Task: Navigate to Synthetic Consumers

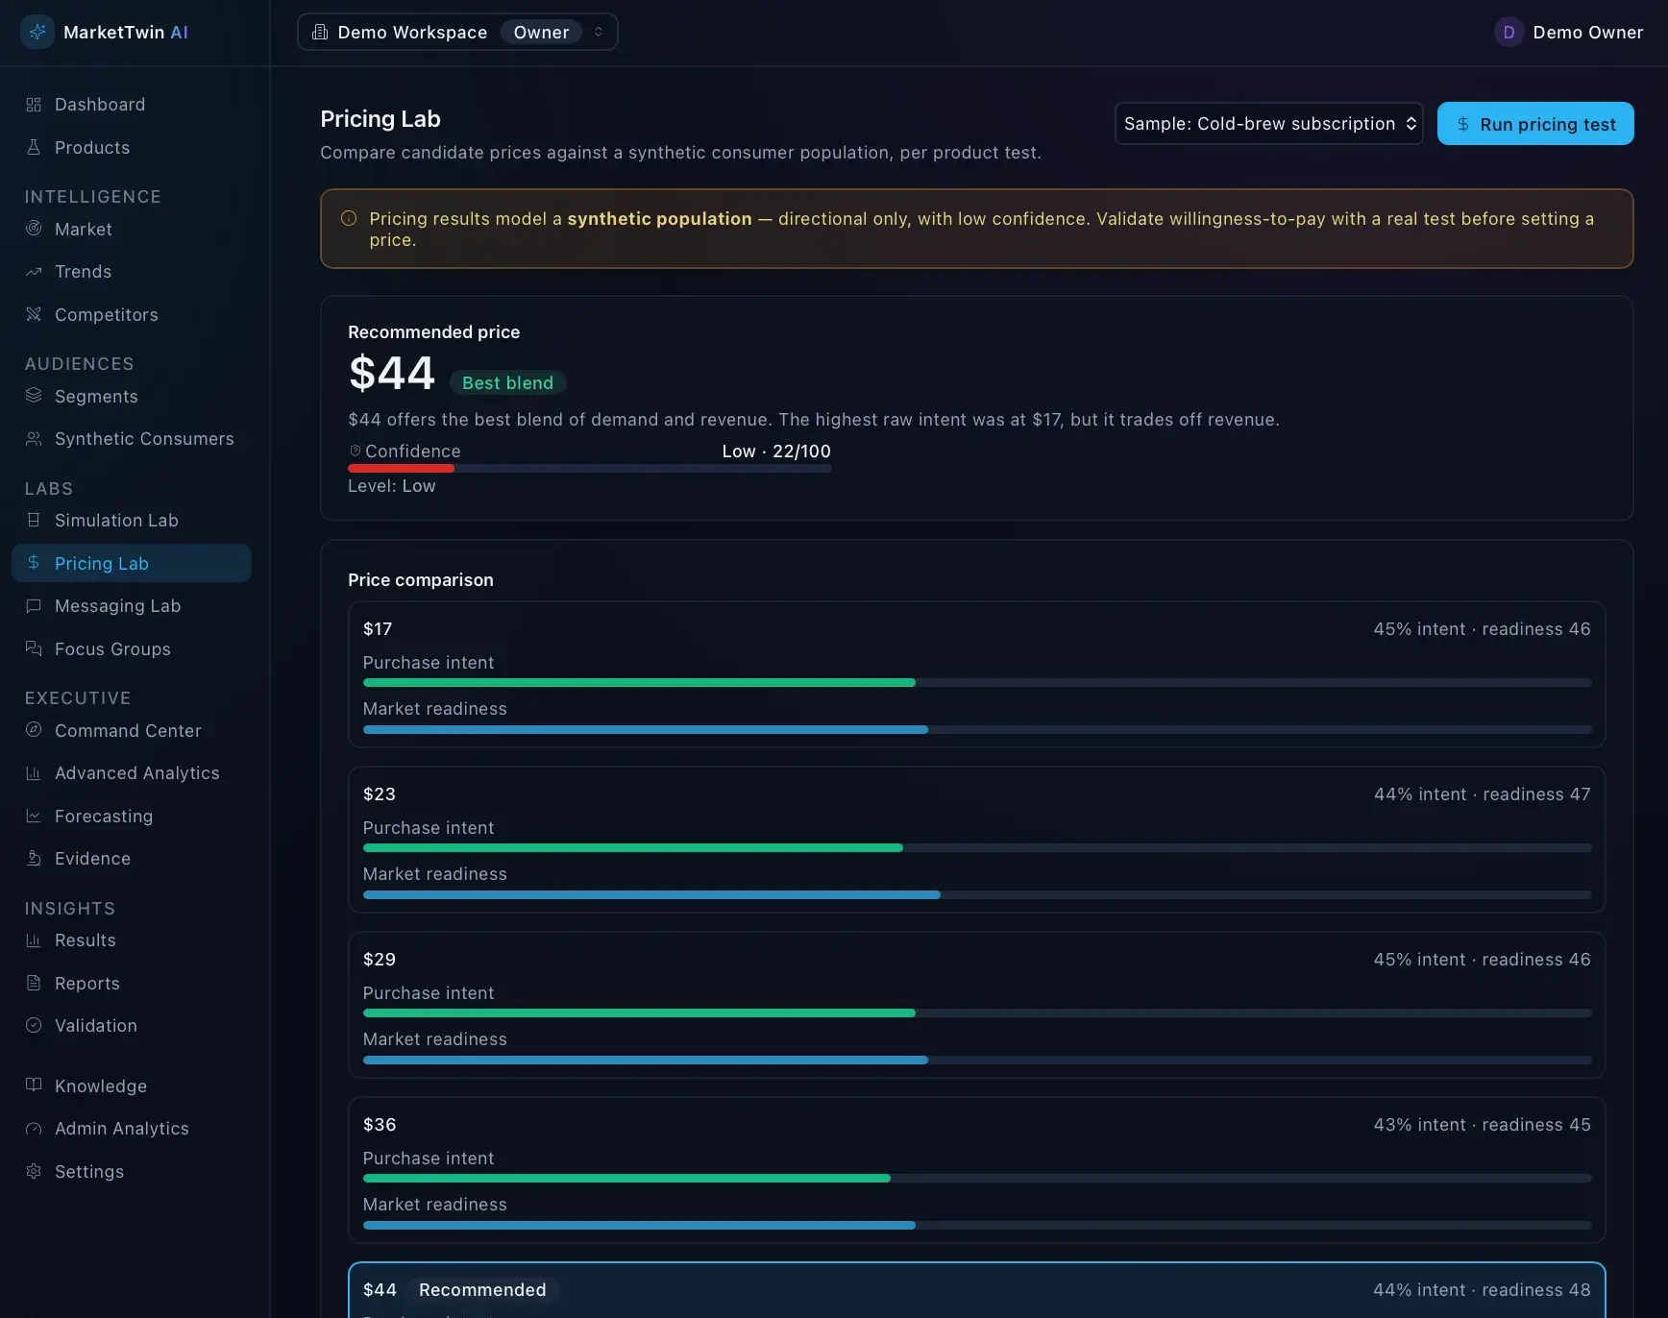Action: 132,439
